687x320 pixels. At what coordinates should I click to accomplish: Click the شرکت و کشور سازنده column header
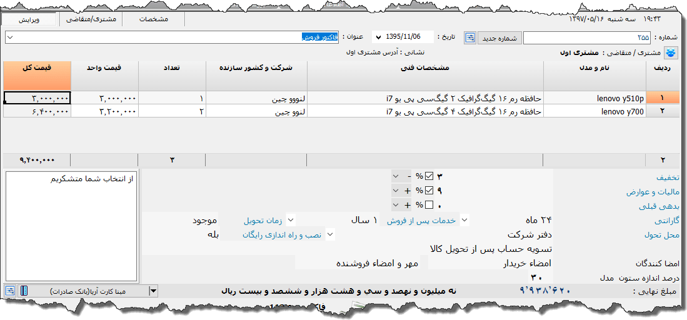(x=257, y=76)
